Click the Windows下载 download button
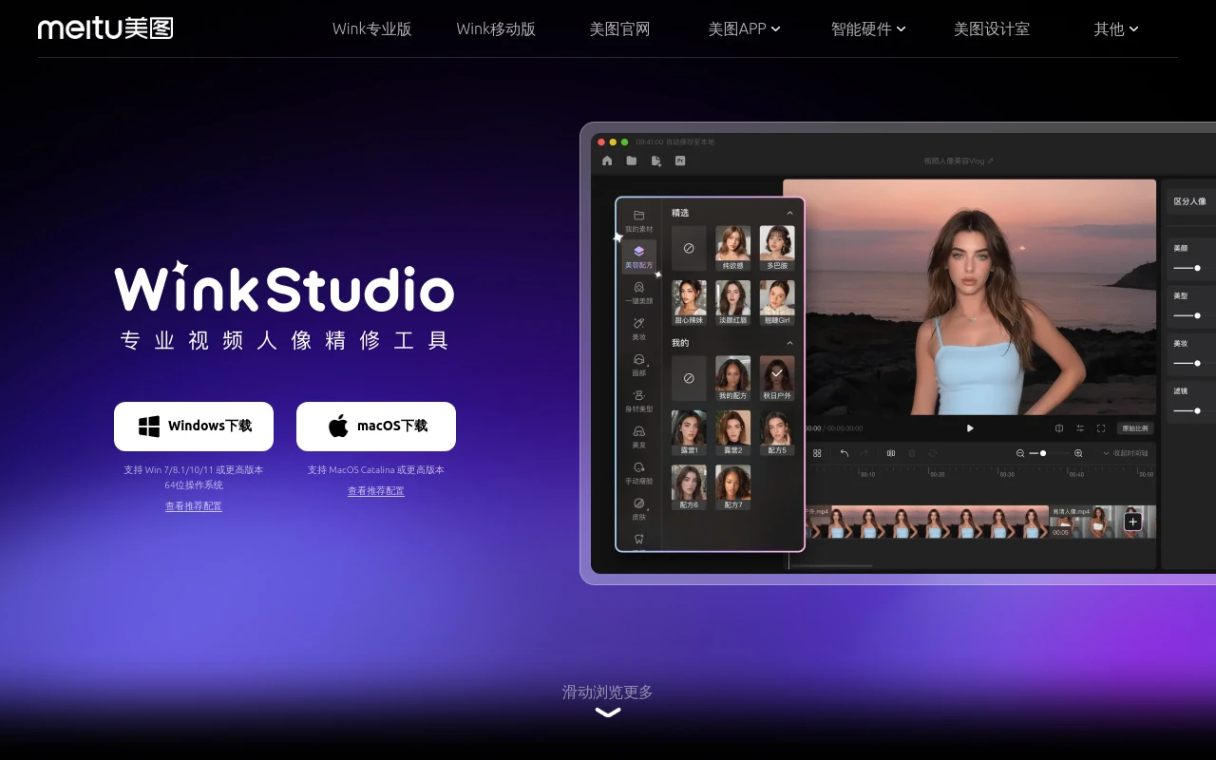Screen dimensions: 1216x760 click(193, 426)
